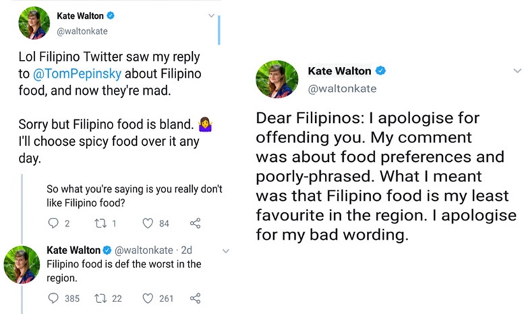Open avatar beside 'worst in the region' tweet

click(22, 264)
